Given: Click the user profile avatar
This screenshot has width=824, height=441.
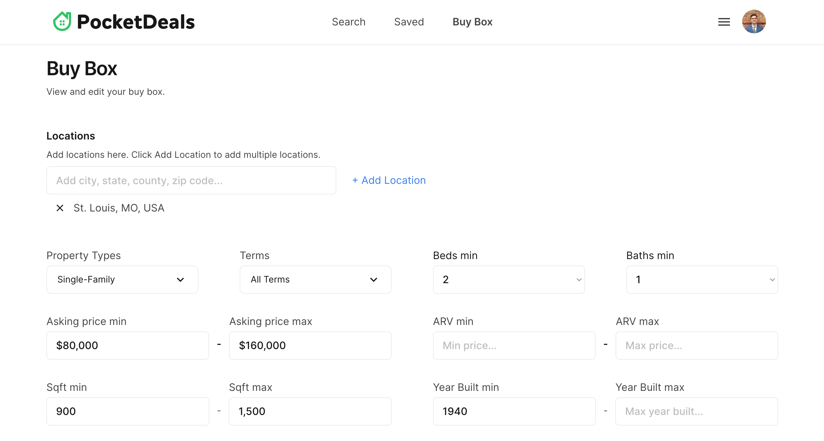Looking at the screenshot, I should [754, 22].
